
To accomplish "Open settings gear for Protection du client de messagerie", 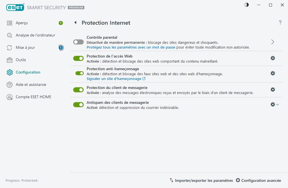I will pyautogui.click(x=273, y=90).
